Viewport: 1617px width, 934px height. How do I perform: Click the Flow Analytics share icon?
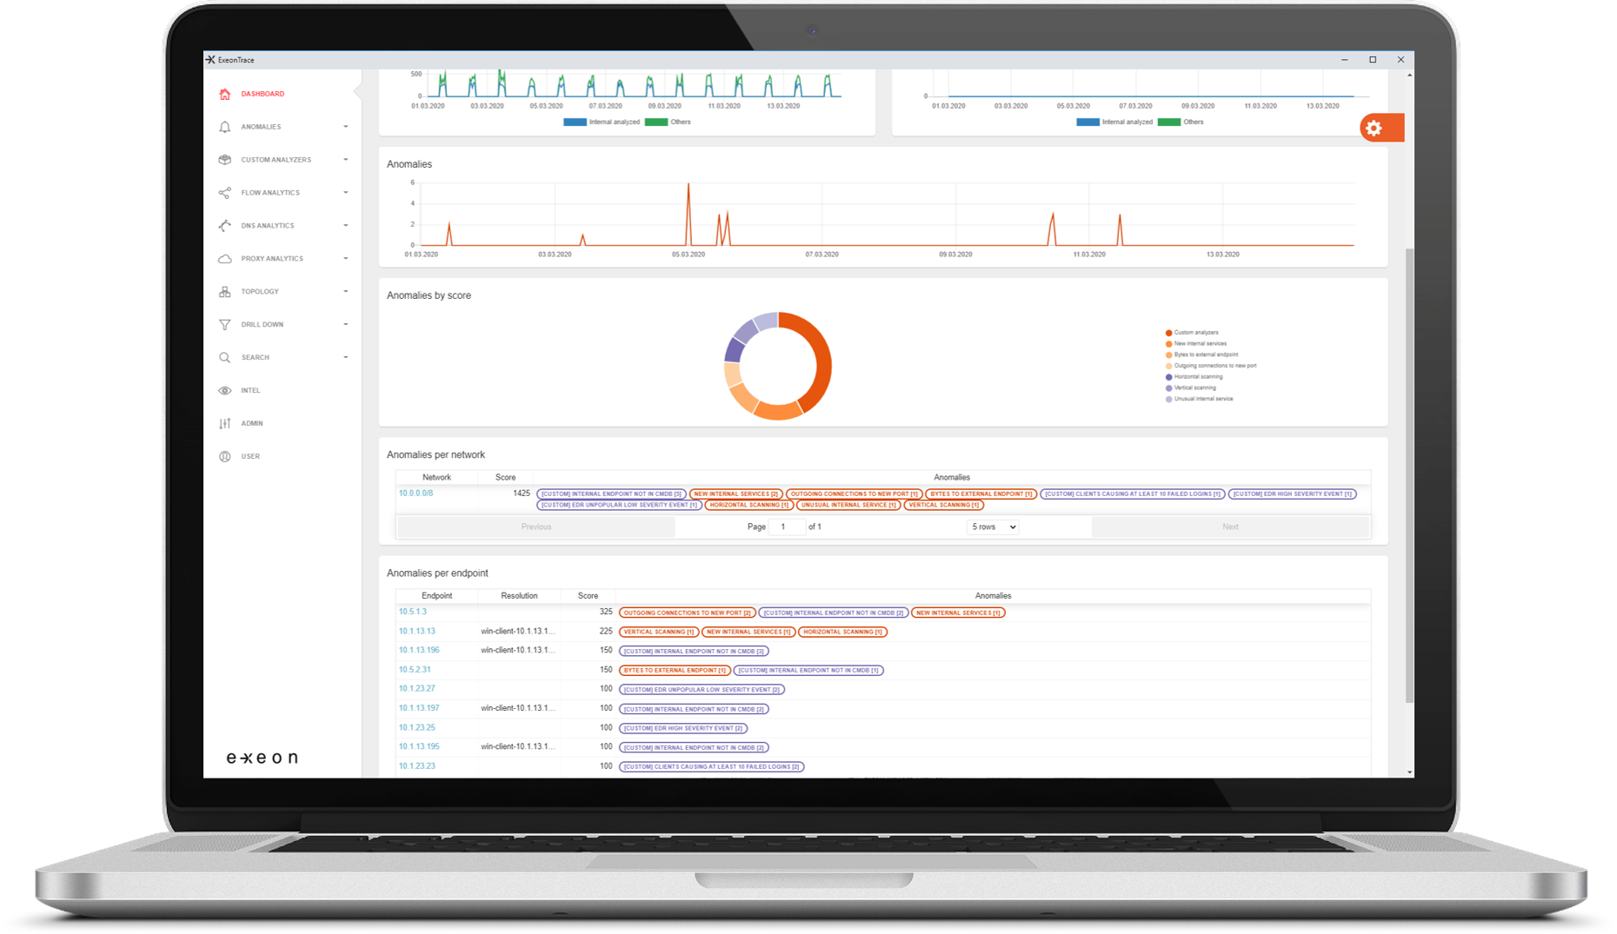click(225, 193)
